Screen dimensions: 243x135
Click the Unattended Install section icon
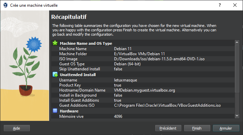click(x=55, y=74)
